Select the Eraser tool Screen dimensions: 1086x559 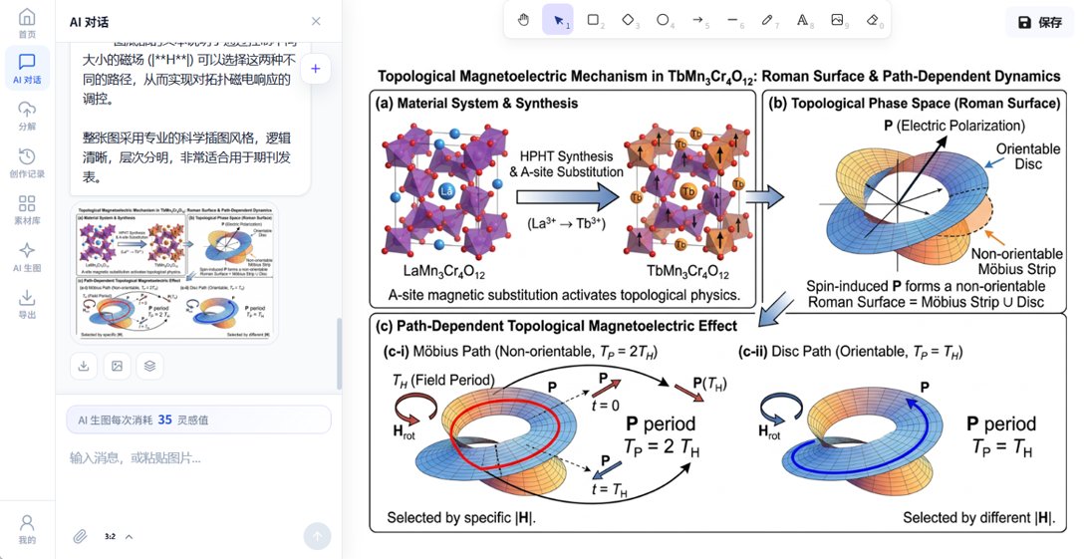tap(873, 20)
